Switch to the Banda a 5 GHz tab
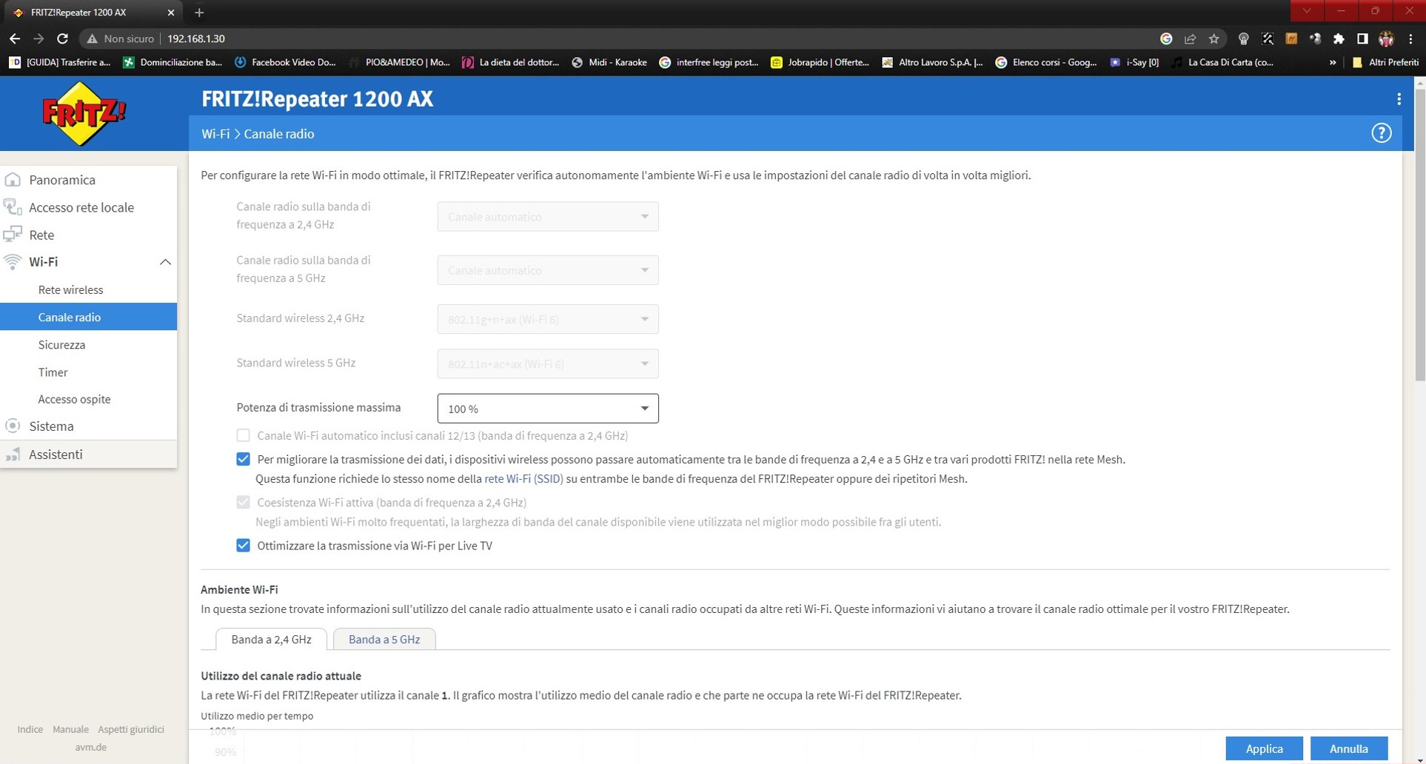This screenshot has height=764, width=1426. pyautogui.click(x=384, y=639)
